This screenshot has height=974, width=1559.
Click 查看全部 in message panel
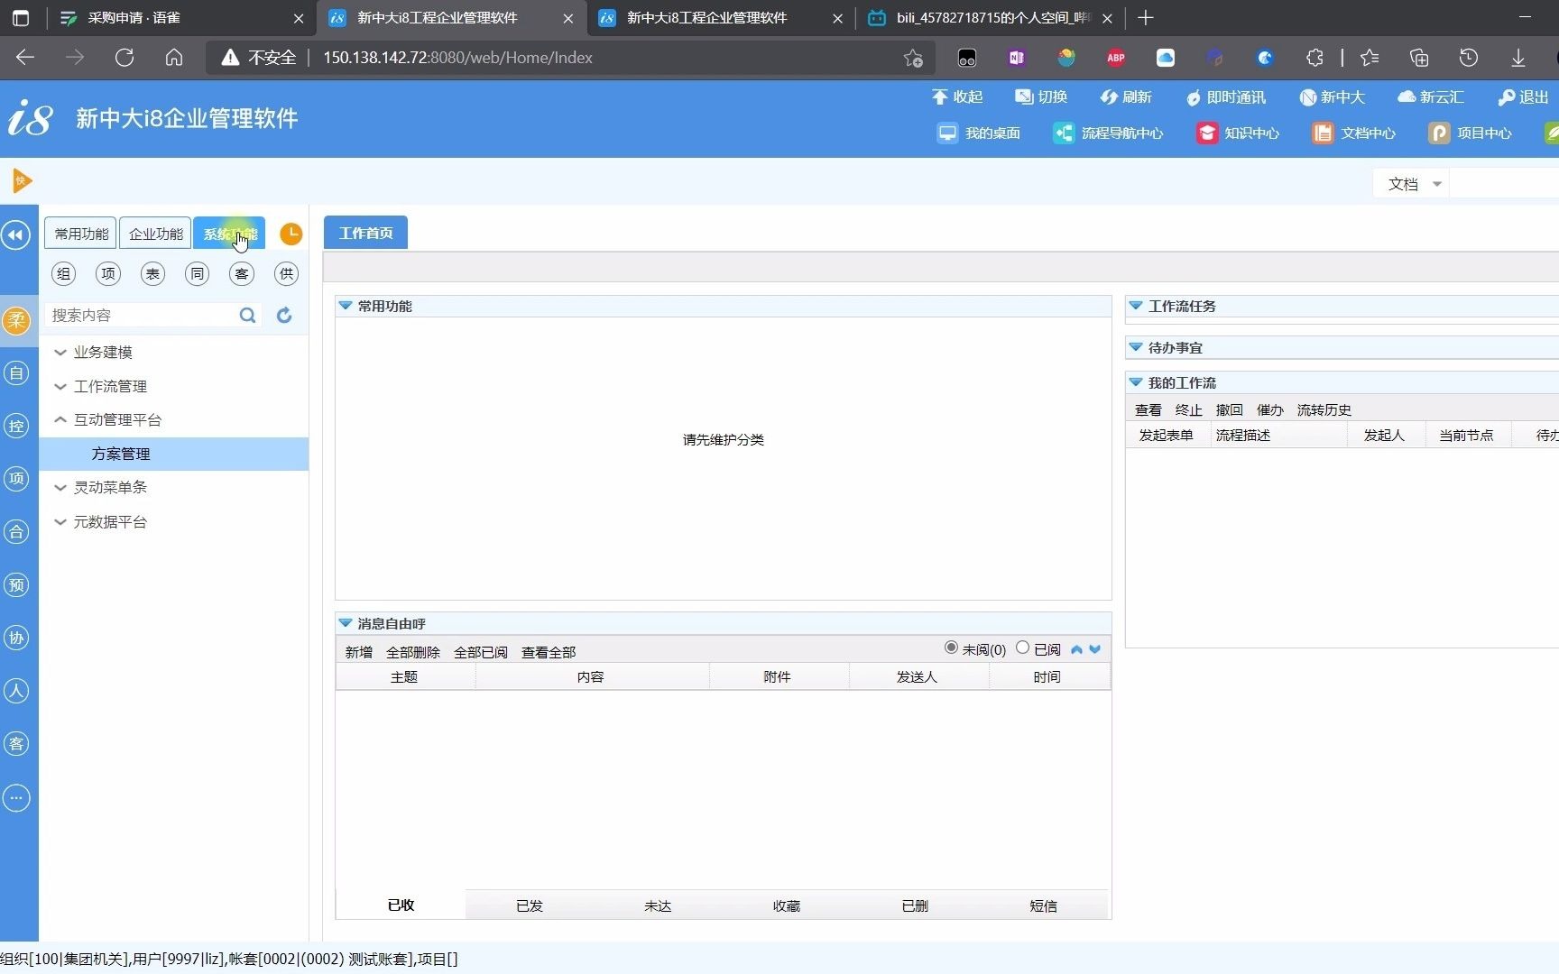tap(549, 652)
